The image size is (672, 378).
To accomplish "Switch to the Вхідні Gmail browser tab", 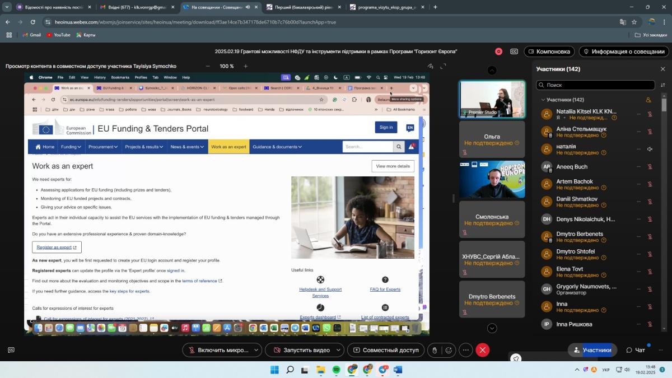I will (133, 7).
